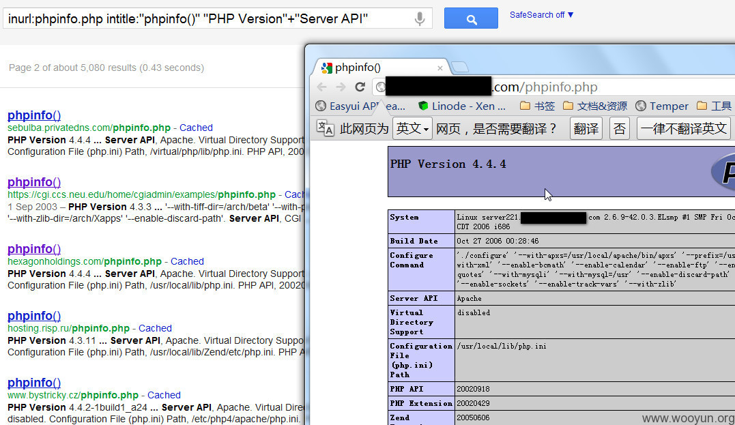735x425 pixels.
Task: Open phpinfo() result for hosting.risp.ru
Action: pyautogui.click(x=34, y=317)
